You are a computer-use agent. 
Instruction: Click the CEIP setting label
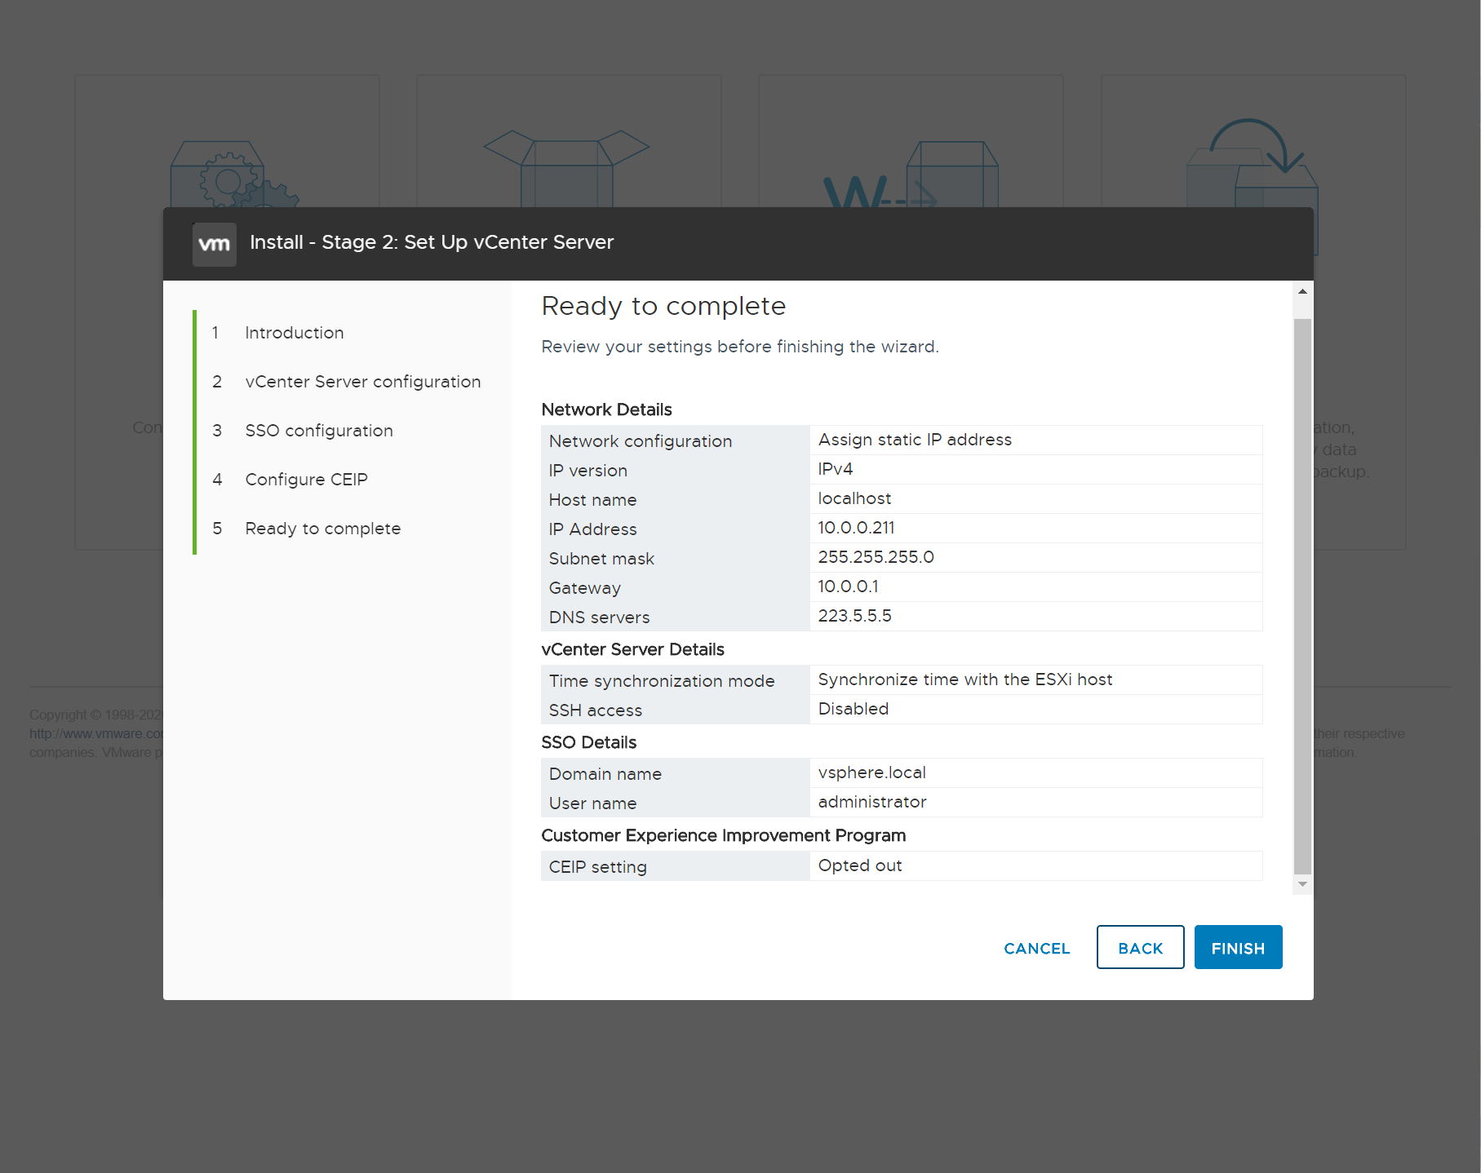tap(598, 867)
